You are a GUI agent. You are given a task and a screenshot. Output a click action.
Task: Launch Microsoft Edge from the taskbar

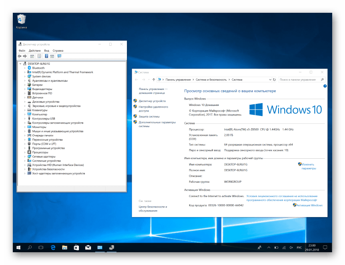pyautogui.click(x=53, y=248)
